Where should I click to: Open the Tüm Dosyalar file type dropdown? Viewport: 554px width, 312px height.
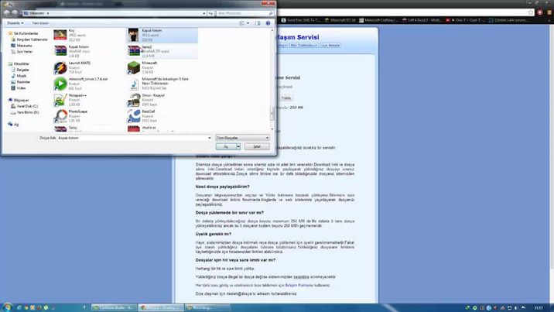pos(242,138)
